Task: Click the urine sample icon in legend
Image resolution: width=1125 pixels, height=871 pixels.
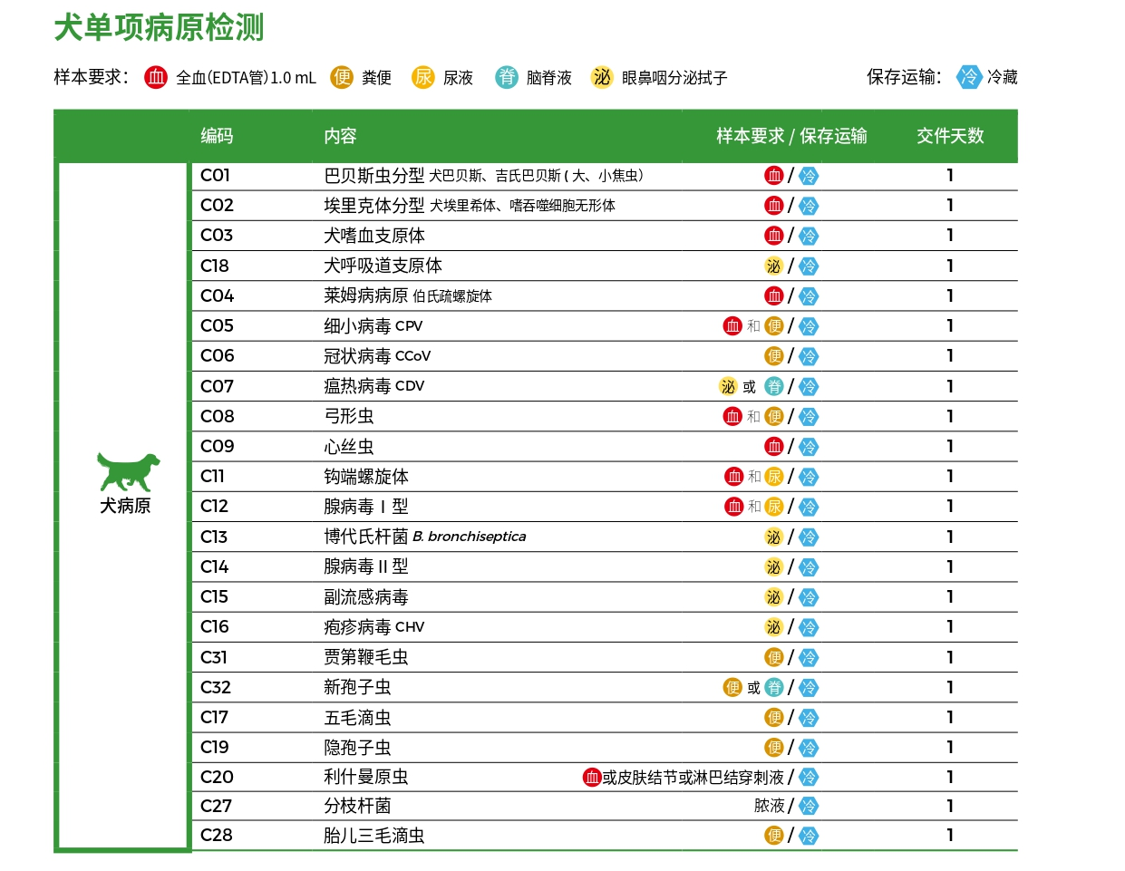Action: pyautogui.click(x=423, y=77)
